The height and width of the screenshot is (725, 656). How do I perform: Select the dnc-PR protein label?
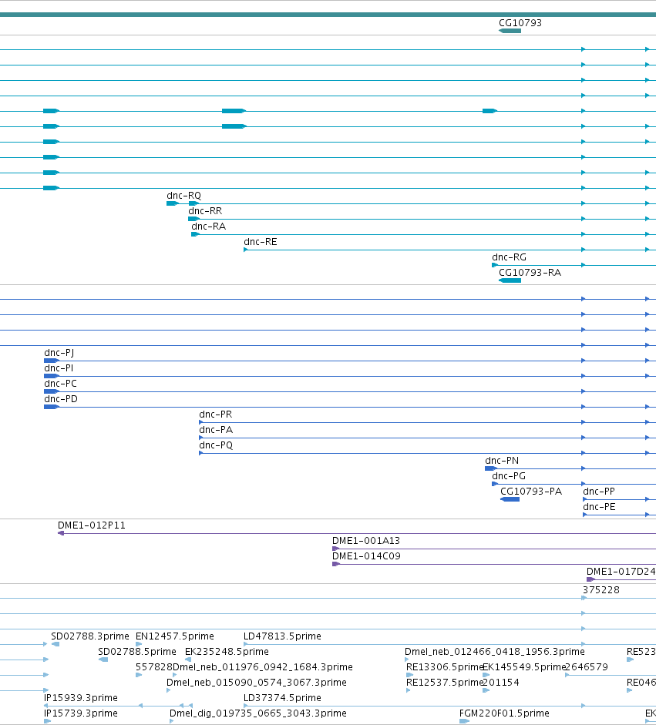point(216,415)
